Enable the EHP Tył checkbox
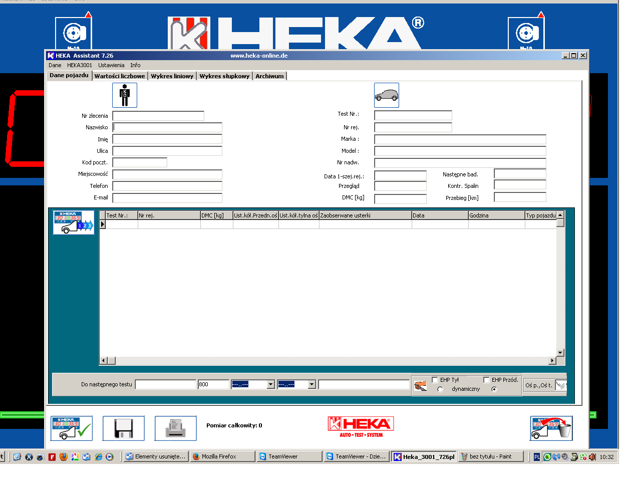The image size is (641, 481). [435, 380]
